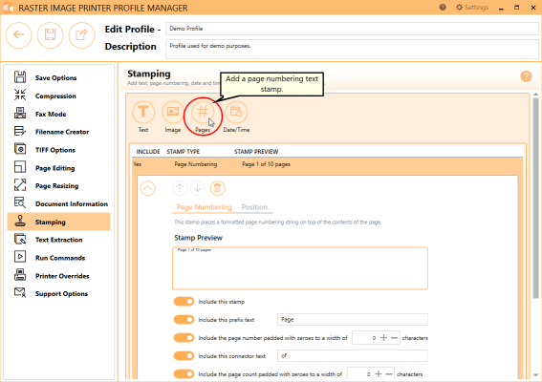Image resolution: width=542 pixels, height=382 pixels.
Task: Add a Text stamp
Action: (143, 113)
